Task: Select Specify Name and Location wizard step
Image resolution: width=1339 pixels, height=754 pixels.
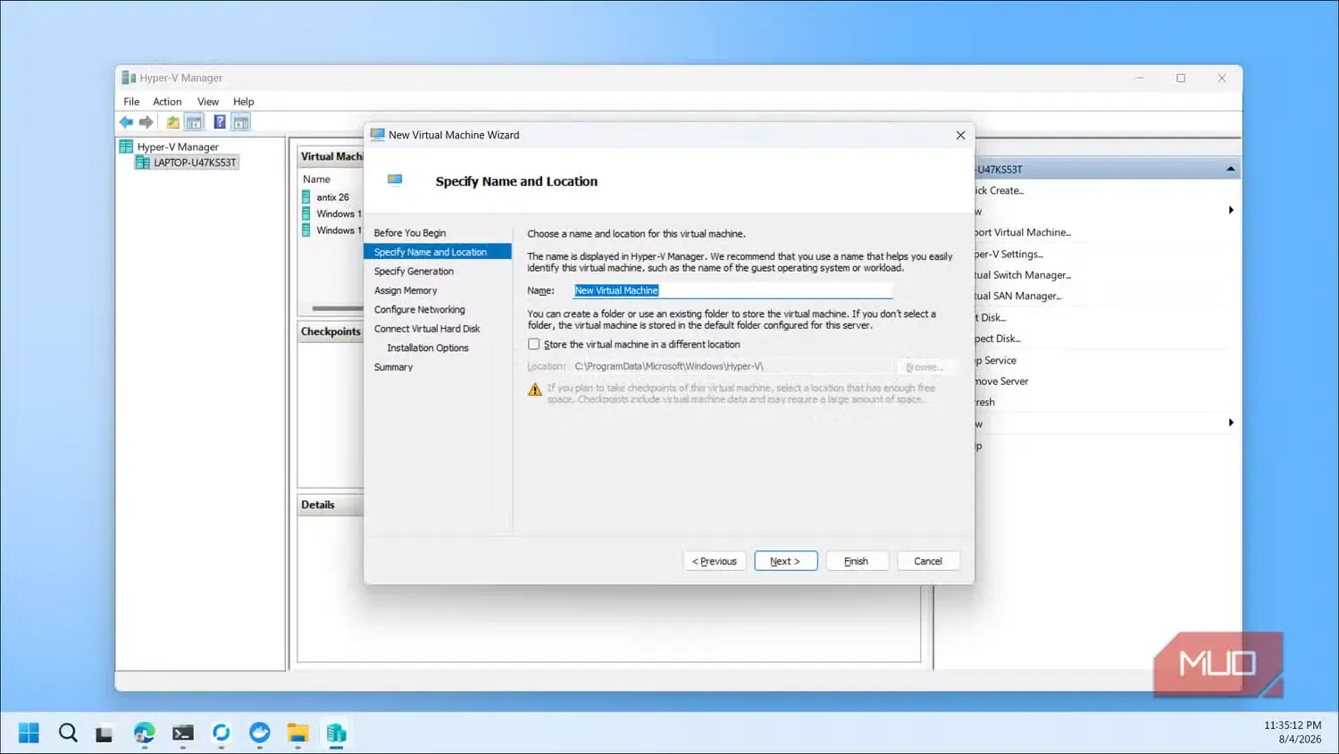Action: coord(438,252)
